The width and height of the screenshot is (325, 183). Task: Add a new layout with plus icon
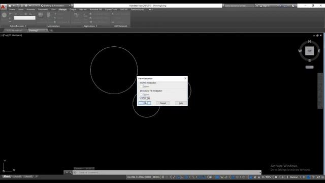point(36,176)
